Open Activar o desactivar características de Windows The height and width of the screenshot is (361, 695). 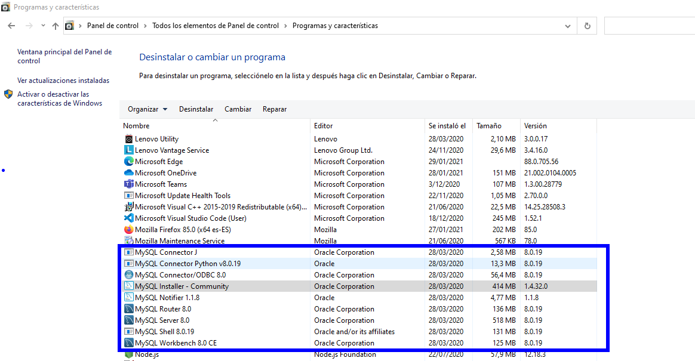pyautogui.click(x=59, y=99)
